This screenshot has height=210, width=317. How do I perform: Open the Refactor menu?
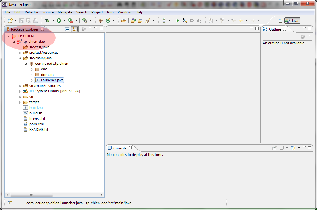pos(32,12)
